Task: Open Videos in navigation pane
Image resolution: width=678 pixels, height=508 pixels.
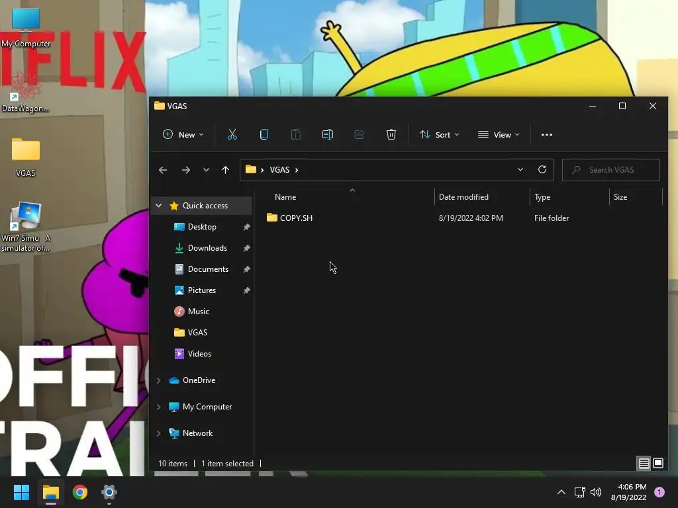Action: 199,354
